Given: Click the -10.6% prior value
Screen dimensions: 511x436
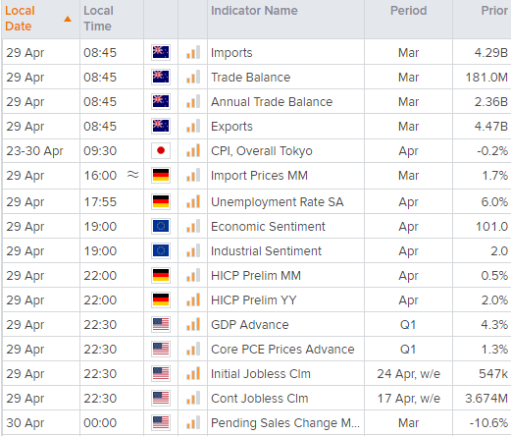Looking at the screenshot, I should click(x=488, y=423).
